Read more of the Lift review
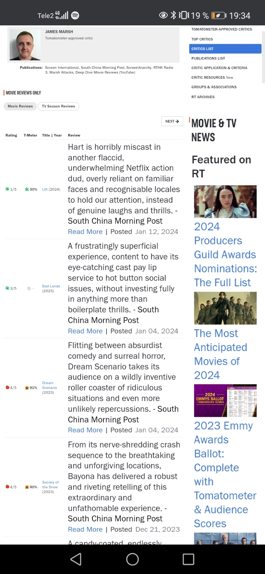The width and height of the screenshot is (265, 574). [85, 232]
